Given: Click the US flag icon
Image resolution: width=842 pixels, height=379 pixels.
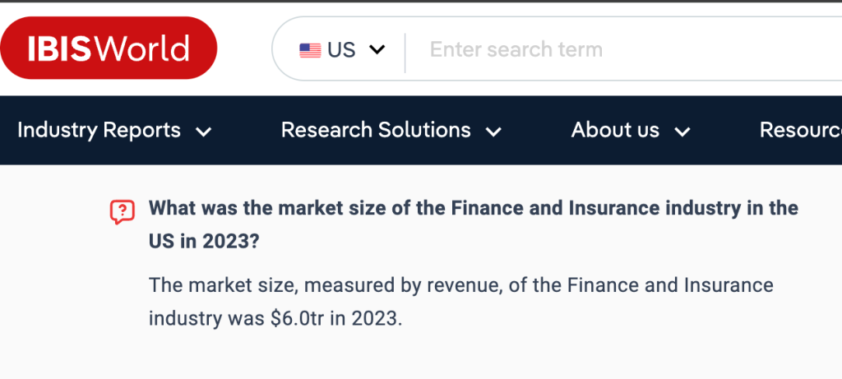Looking at the screenshot, I should (310, 50).
